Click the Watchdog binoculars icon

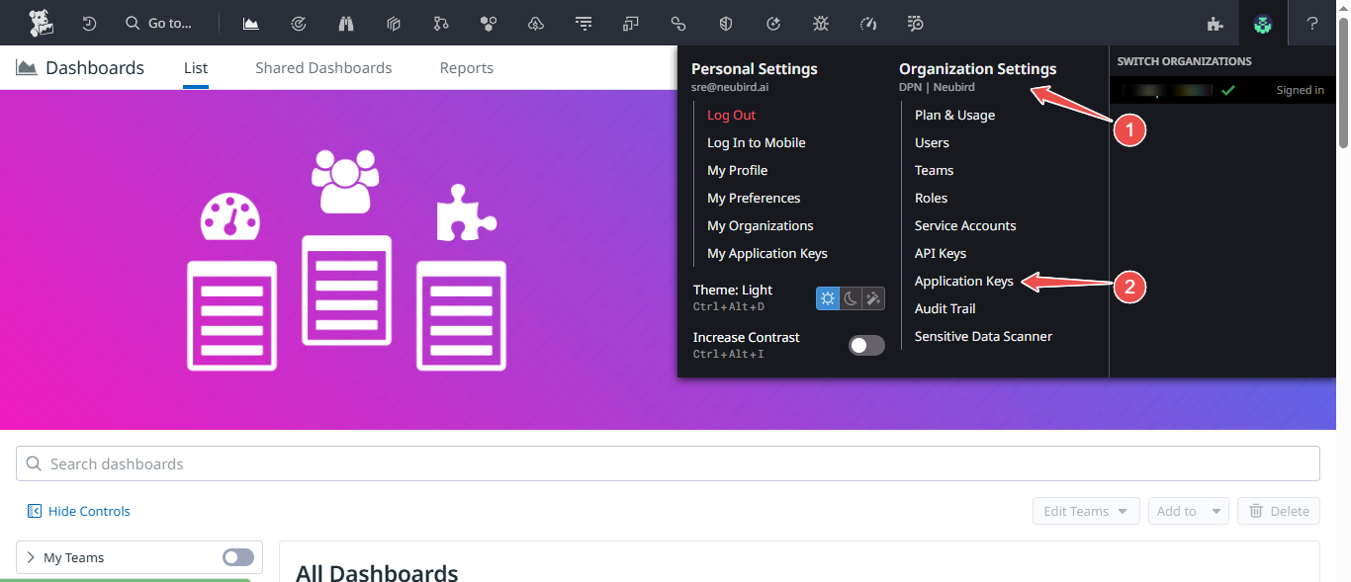[x=345, y=23]
